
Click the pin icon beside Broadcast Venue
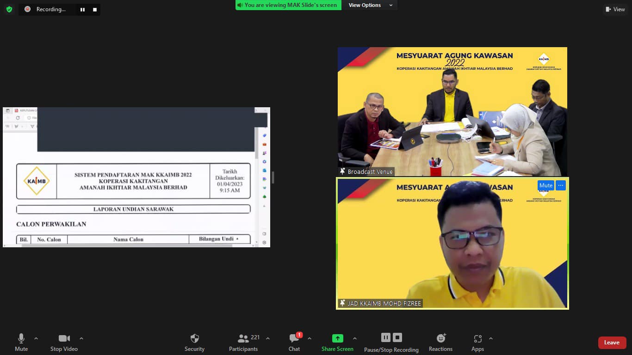click(342, 171)
